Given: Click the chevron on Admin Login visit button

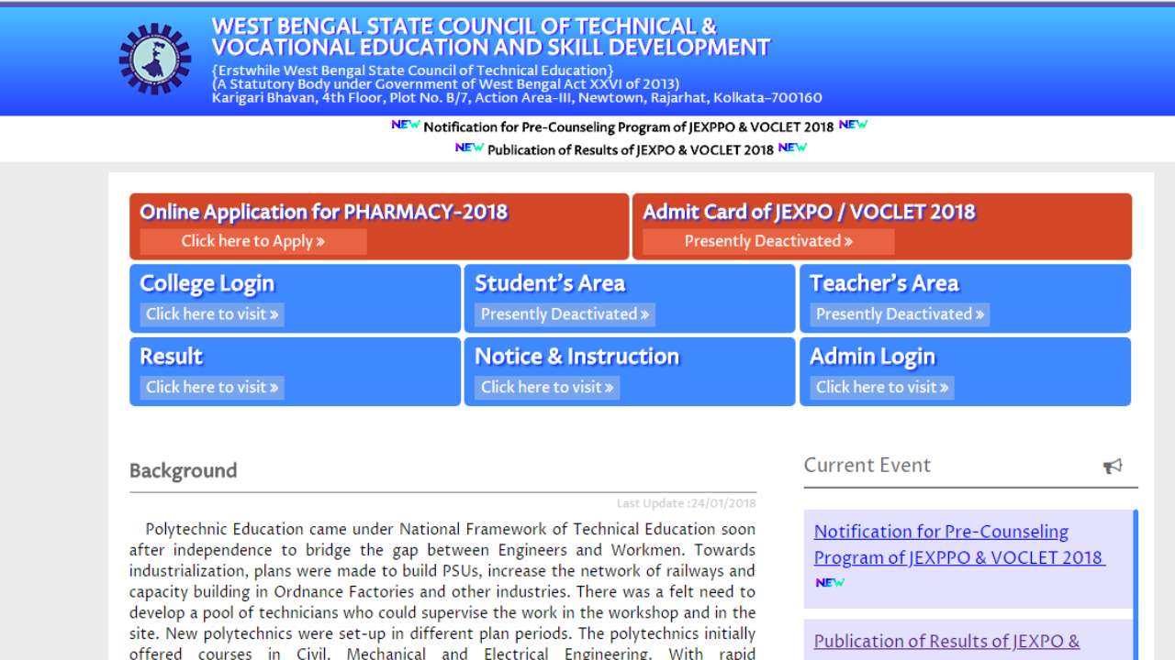Looking at the screenshot, I should pyautogui.click(x=944, y=387).
